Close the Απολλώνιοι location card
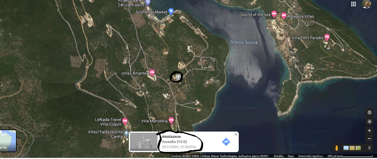The height and width of the screenshot is (159, 377). [x=236, y=134]
